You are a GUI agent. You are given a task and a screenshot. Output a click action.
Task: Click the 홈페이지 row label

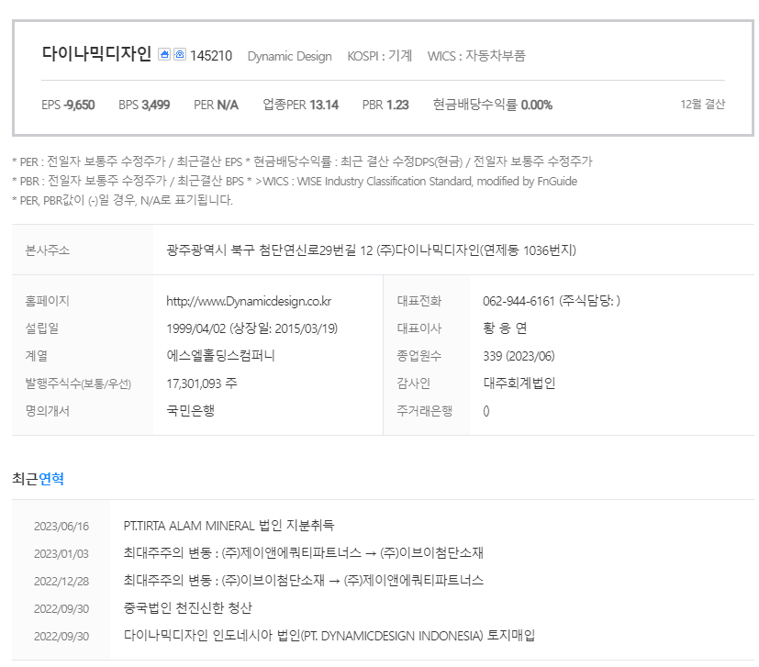[x=48, y=301]
